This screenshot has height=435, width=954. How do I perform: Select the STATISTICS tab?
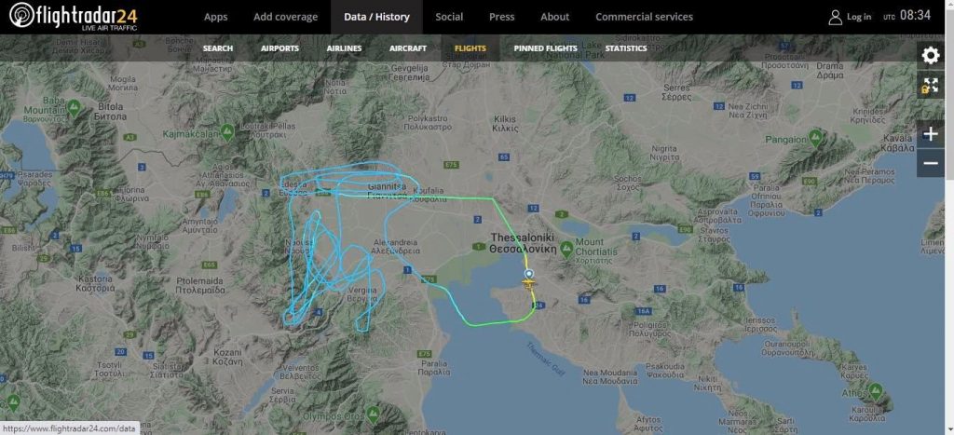coord(626,48)
